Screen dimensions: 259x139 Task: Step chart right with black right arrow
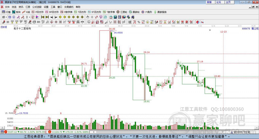tap(56, 17)
